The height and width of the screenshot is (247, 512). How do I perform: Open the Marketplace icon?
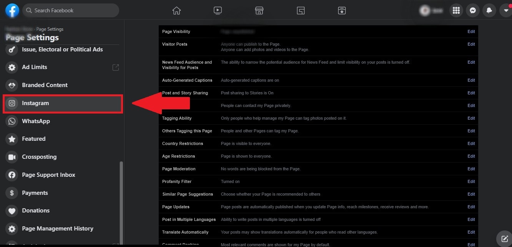[x=259, y=11]
